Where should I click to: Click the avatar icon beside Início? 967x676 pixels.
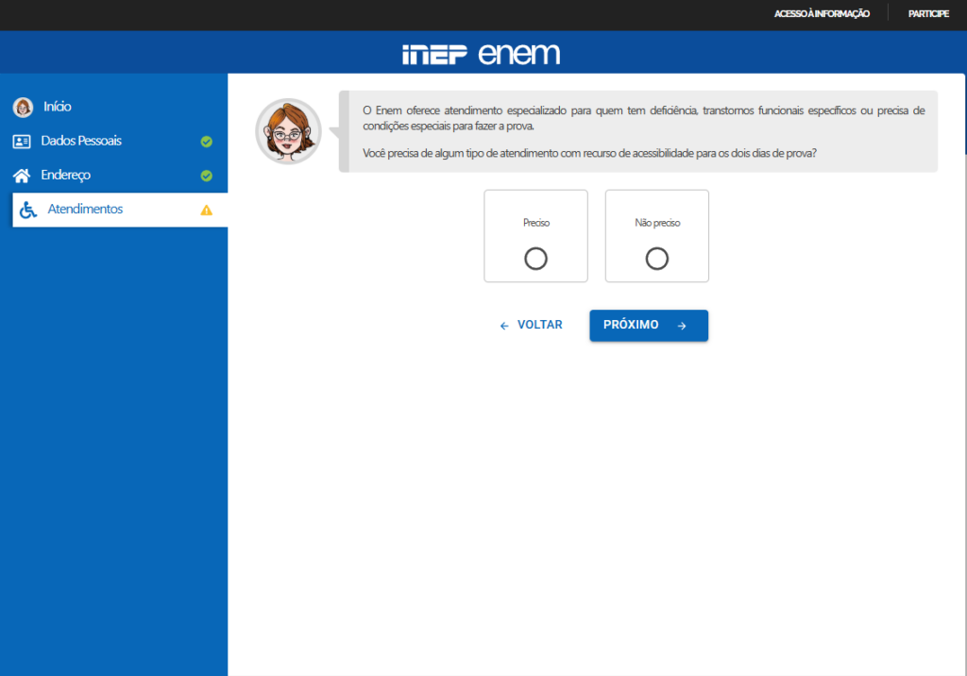(23, 108)
